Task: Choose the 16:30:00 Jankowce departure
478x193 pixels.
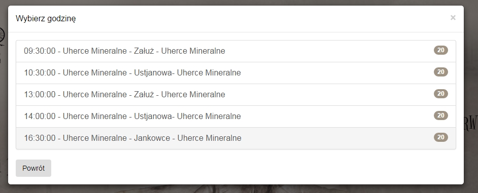Action: pyautogui.click(x=235, y=138)
